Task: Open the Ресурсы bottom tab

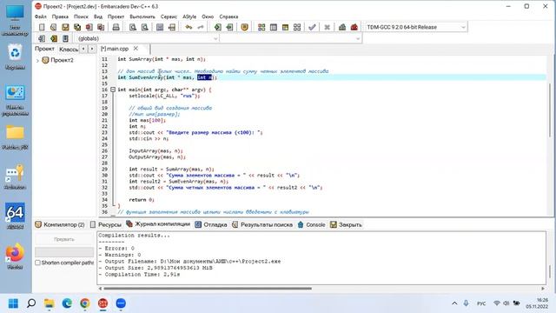Action: tap(106, 224)
